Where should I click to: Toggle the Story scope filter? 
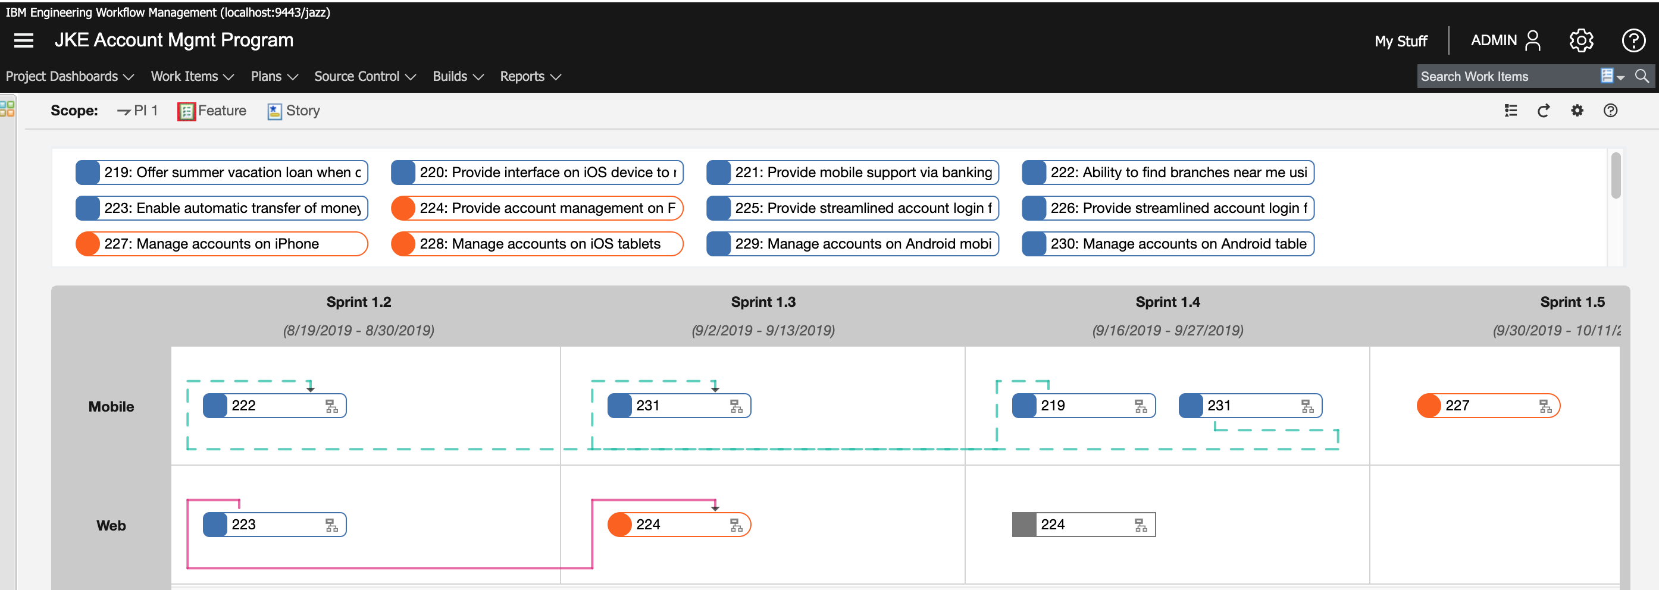[294, 111]
